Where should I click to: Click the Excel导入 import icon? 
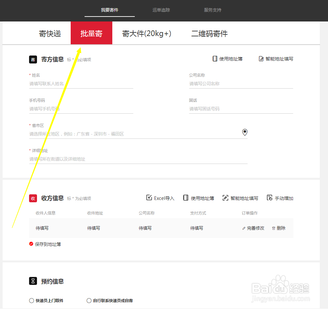coord(149,198)
